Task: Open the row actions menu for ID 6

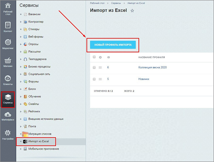Action: (100, 67)
